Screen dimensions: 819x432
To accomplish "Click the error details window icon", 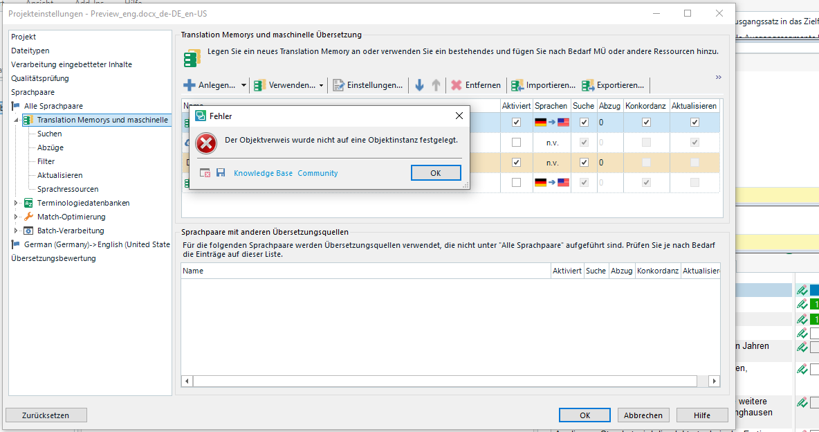I will pyautogui.click(x=205, y=172).
